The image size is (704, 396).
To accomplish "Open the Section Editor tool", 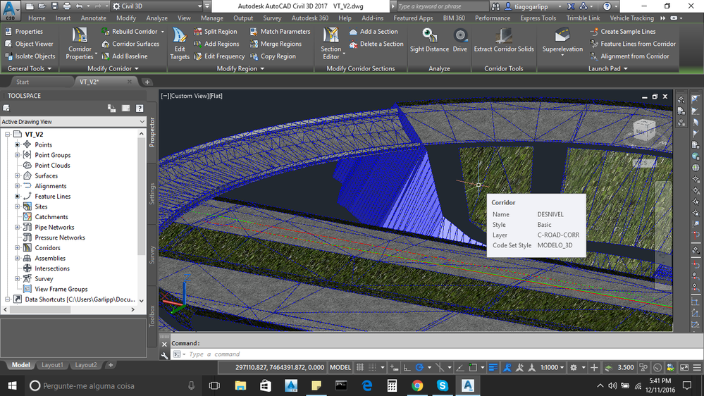I will (331, 43).
